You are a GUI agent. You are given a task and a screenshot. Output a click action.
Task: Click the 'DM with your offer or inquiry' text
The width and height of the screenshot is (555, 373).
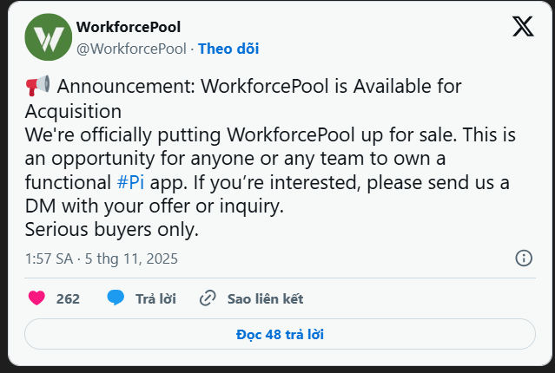(155, 207)
